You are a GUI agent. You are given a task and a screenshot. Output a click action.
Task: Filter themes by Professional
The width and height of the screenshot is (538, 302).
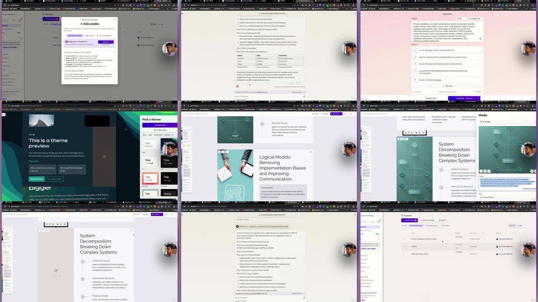[x=158, y=135]
